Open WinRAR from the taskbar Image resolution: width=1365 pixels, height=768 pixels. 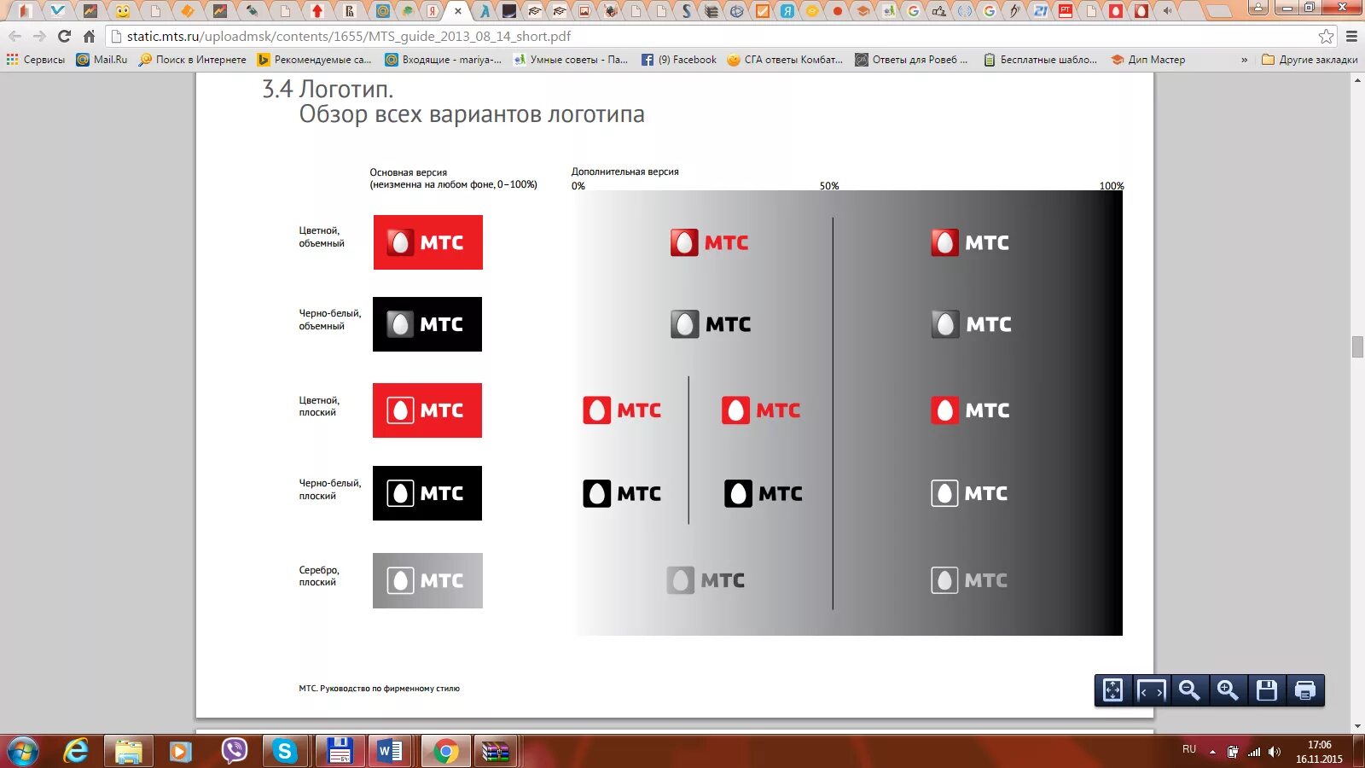point(497,752)
